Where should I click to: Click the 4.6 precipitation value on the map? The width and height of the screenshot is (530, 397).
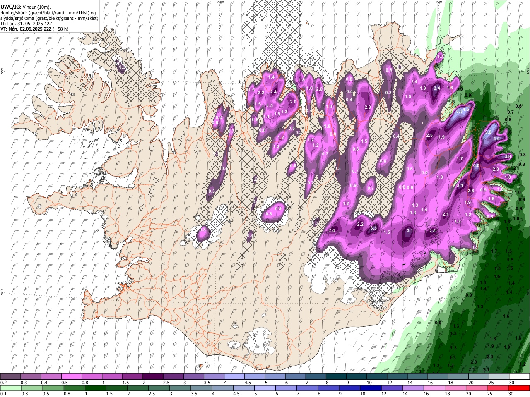[466, 109]
